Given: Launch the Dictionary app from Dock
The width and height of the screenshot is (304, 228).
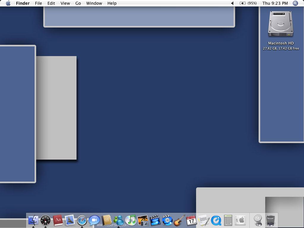Looking at the screenshot, I should [58, 220].
